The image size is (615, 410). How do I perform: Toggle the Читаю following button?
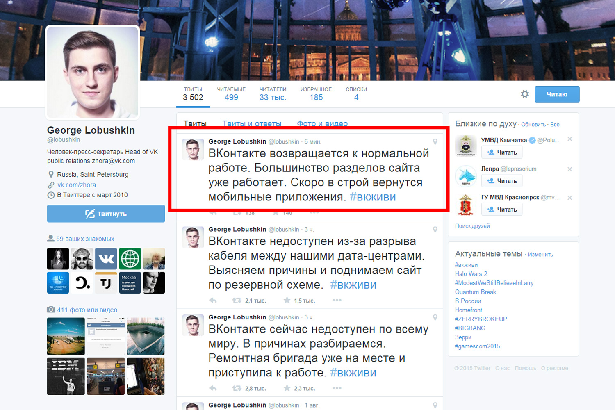tap(557, 94)
